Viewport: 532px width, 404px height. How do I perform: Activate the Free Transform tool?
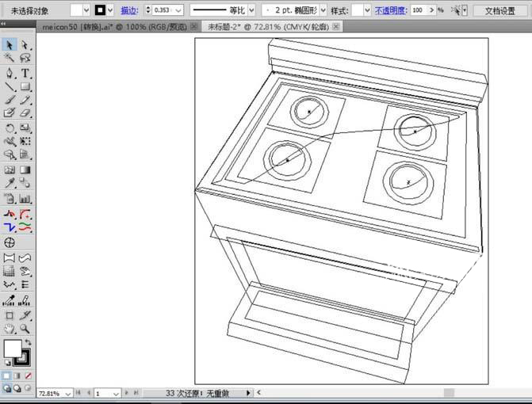(25, 141)
